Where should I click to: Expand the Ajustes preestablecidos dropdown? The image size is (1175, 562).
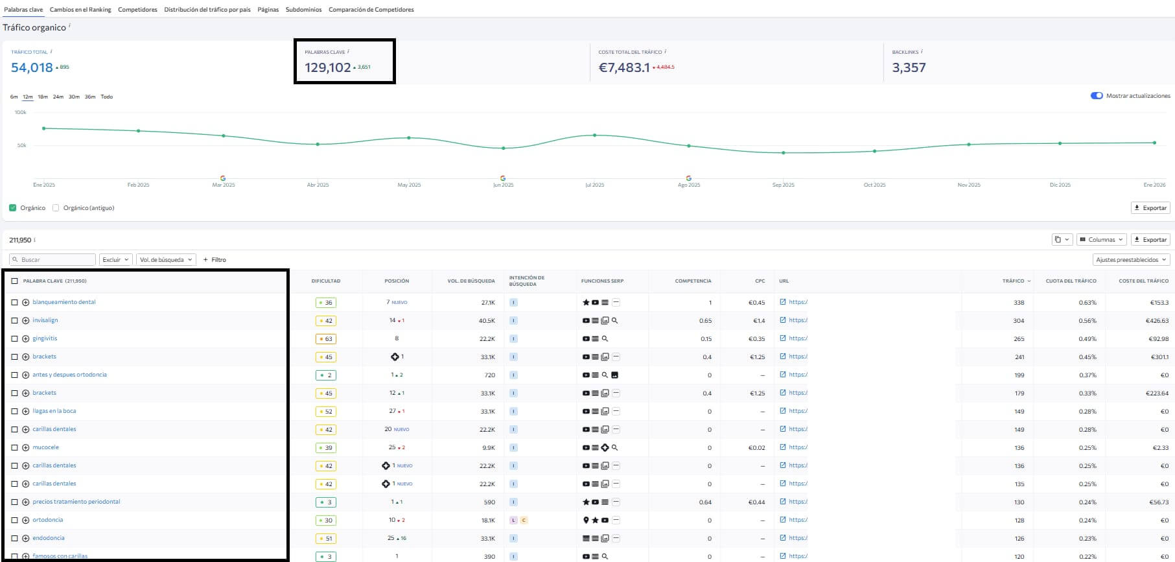point(1131,260)
